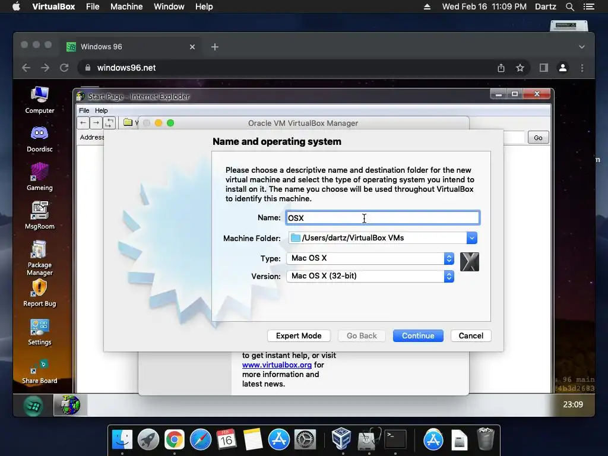Open Chrome profile avatar

coord(563,68)
